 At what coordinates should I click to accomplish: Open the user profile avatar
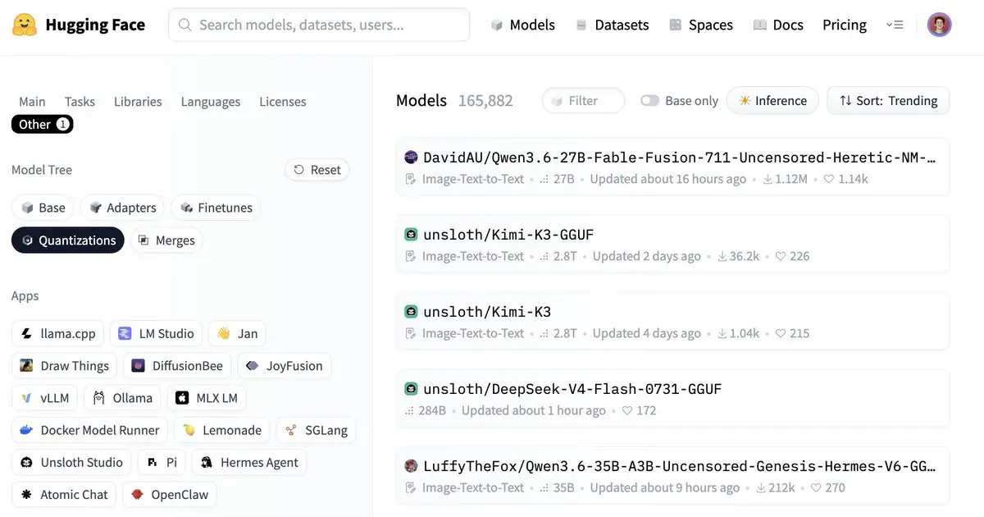(x=940, y=25)
